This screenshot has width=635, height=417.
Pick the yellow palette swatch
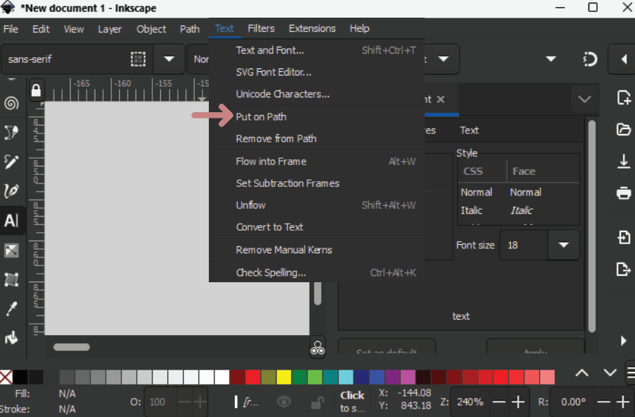click(x=284, y=377)
